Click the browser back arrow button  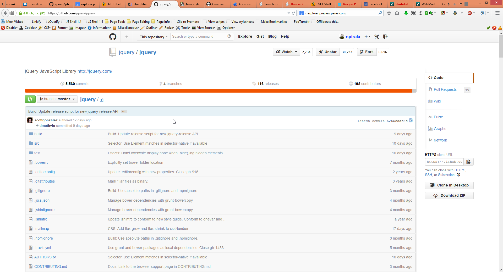click(6, 13)
